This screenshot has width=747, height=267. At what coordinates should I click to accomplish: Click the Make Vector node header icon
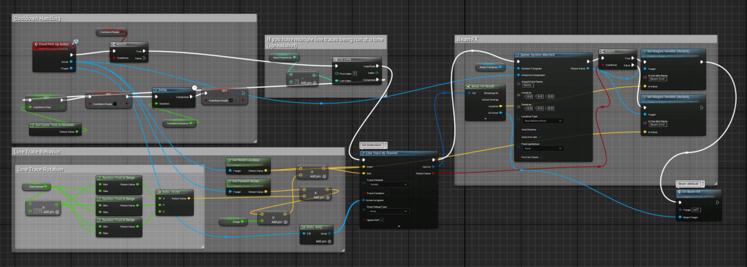(160, 192)
